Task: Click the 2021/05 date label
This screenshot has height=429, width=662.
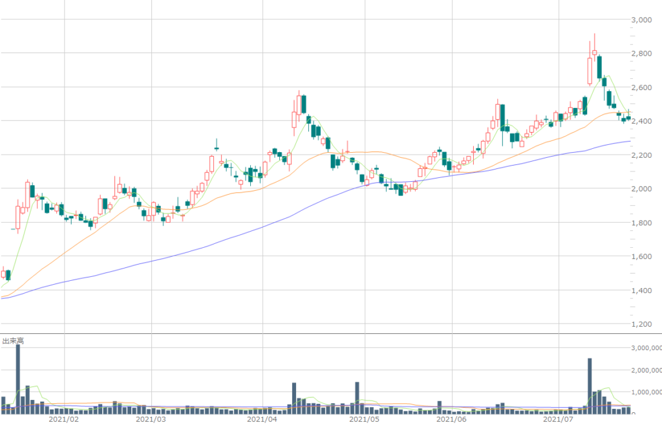Action: pos(365,419)
